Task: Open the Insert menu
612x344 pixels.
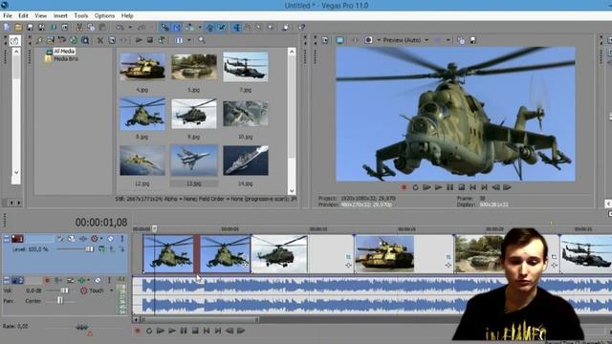Action: point(60,15)
